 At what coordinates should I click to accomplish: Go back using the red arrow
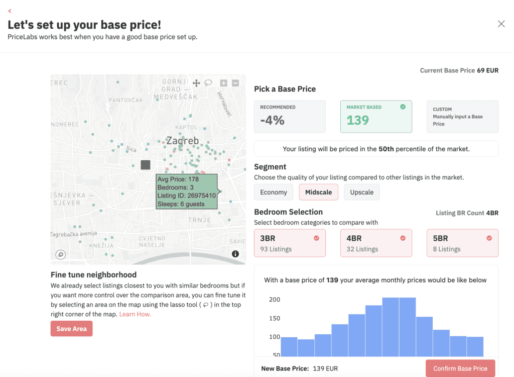coord(10,11)
